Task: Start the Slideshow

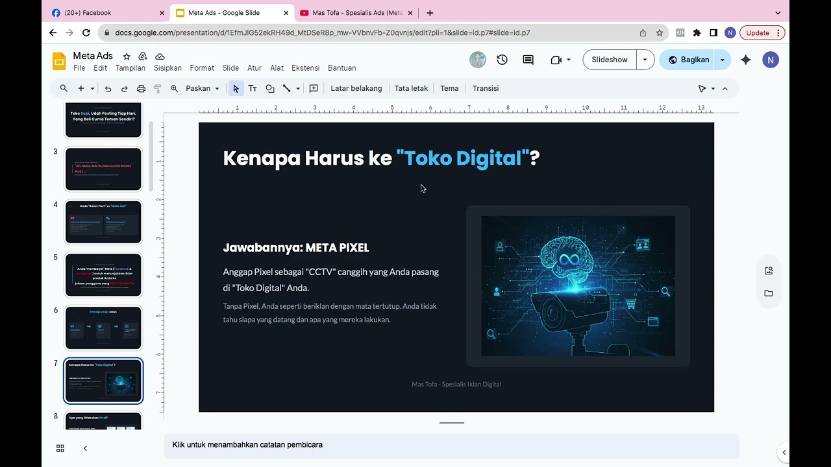Action: (x=610, y=60)
